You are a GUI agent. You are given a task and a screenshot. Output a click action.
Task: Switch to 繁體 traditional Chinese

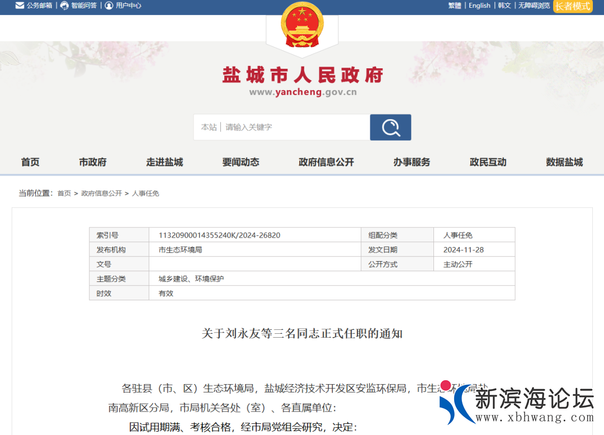(x=455, y=6)
